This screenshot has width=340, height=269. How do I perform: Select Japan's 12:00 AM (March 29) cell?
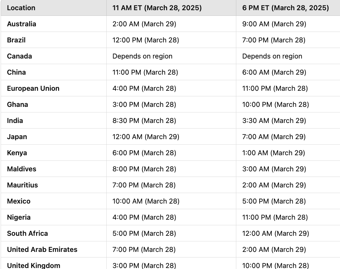146,136
